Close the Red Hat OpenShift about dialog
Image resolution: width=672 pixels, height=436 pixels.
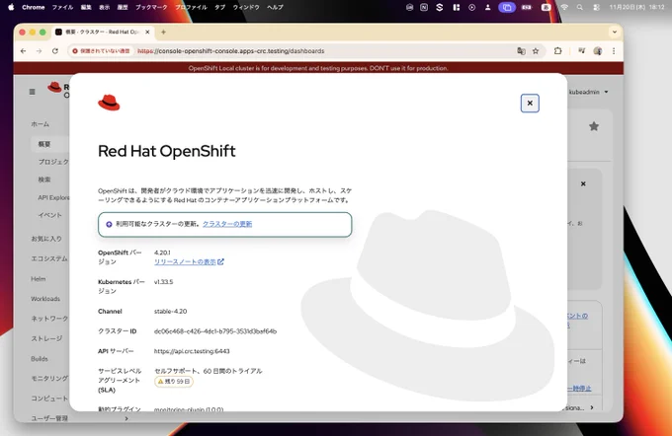(530, 104)
